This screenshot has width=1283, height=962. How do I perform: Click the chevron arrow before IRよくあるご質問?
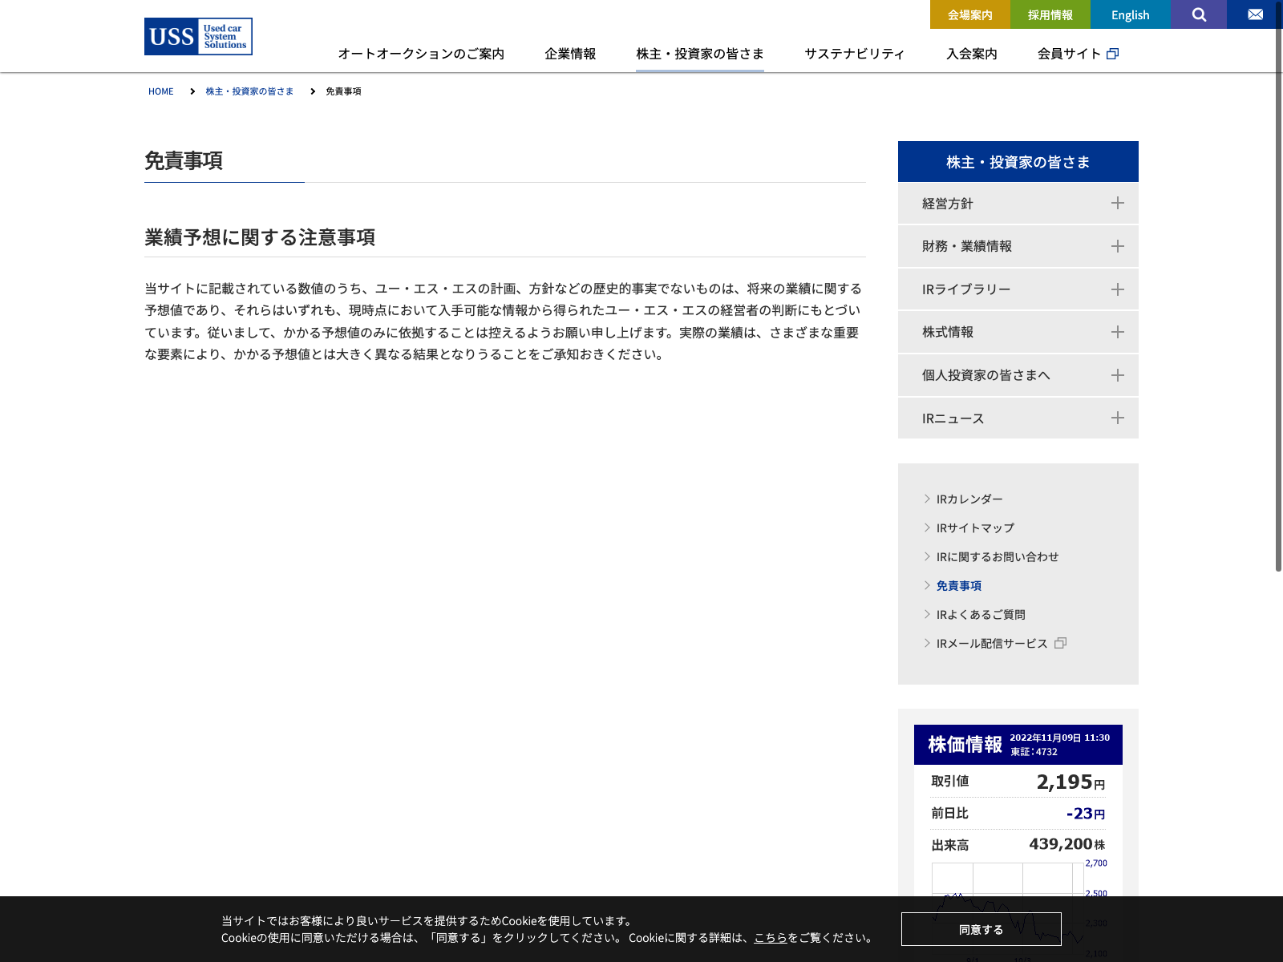click(927, 614)
